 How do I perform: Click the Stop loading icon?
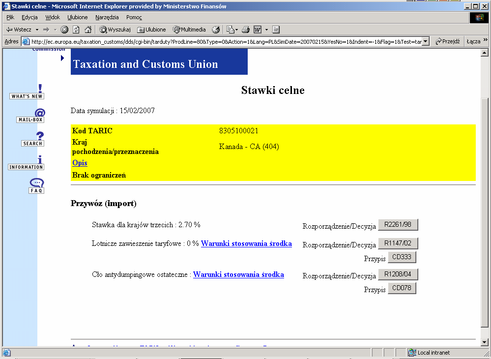[64, 30]
